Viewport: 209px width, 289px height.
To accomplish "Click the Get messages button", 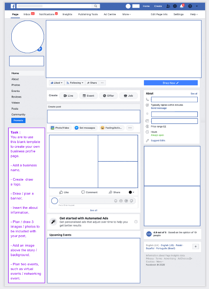I will click(85, 128).
